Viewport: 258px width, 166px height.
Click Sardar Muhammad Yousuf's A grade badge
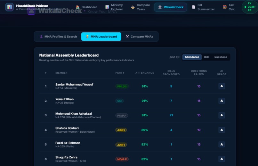(222, 86)
